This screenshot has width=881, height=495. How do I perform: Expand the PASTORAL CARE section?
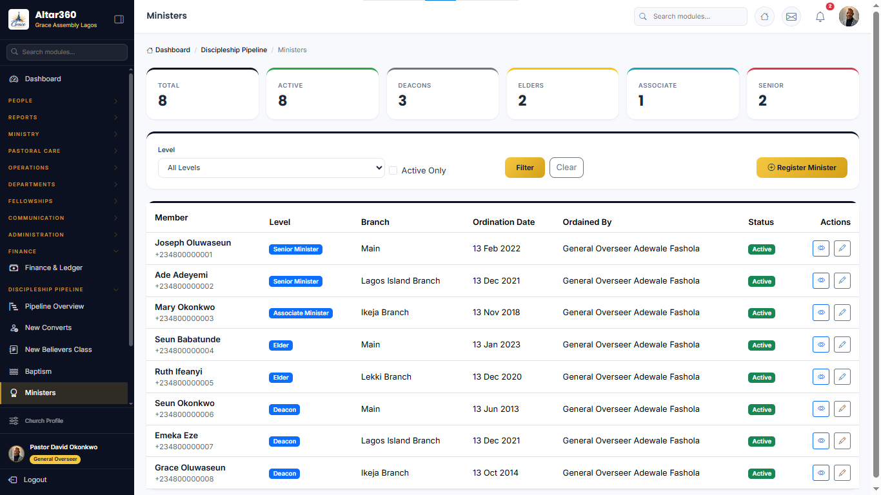pyautogui.click(x=63, y=151)
